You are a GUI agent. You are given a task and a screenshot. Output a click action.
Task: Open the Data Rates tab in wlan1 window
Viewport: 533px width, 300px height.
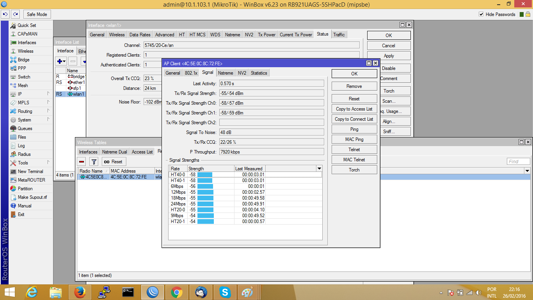coord(140,35)
